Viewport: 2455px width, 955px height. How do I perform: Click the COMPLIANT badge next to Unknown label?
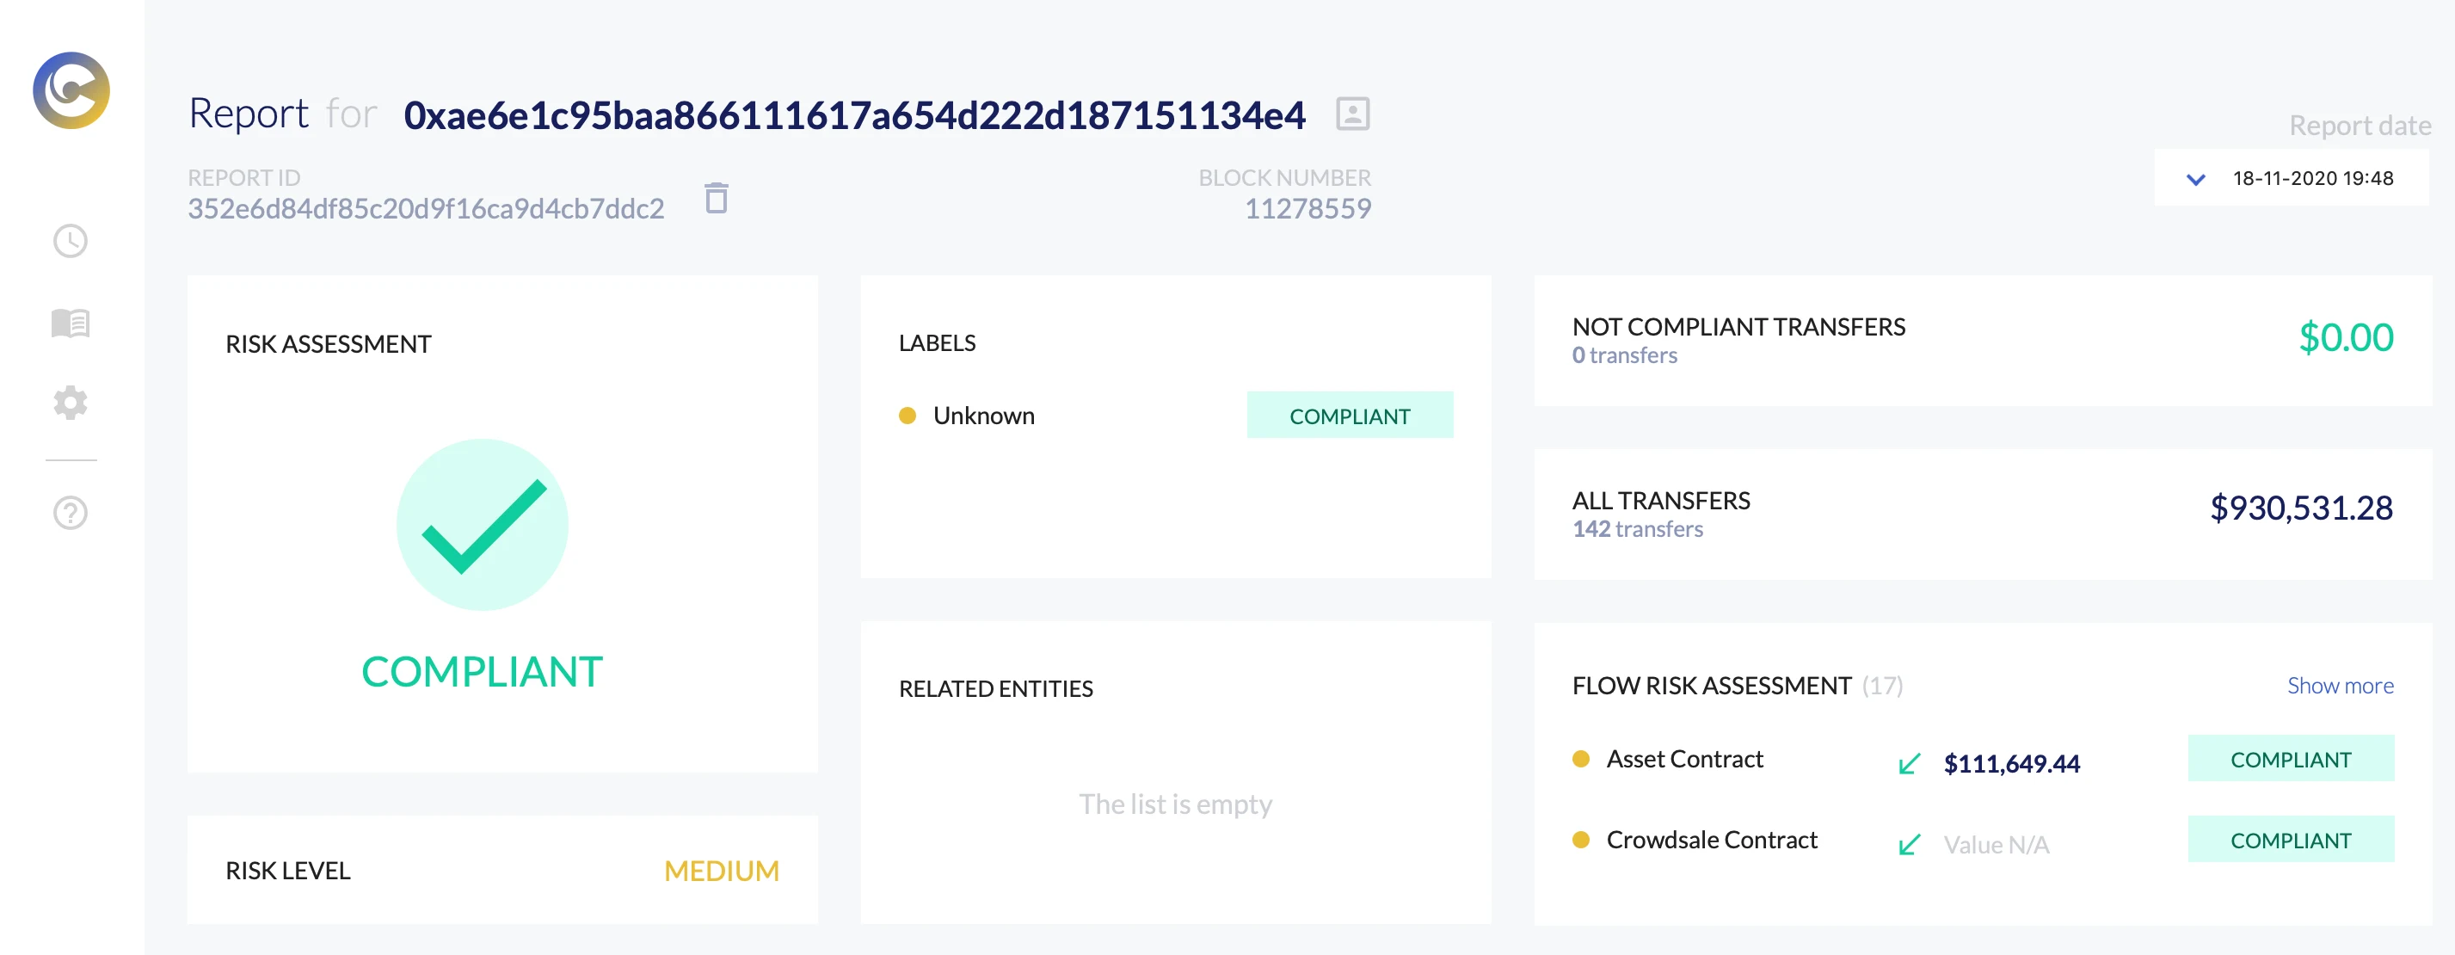tap(1350, 416)
